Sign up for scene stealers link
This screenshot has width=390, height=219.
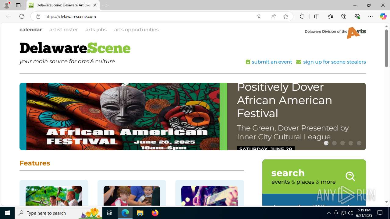pyautogui.click(x=331, y=62)
